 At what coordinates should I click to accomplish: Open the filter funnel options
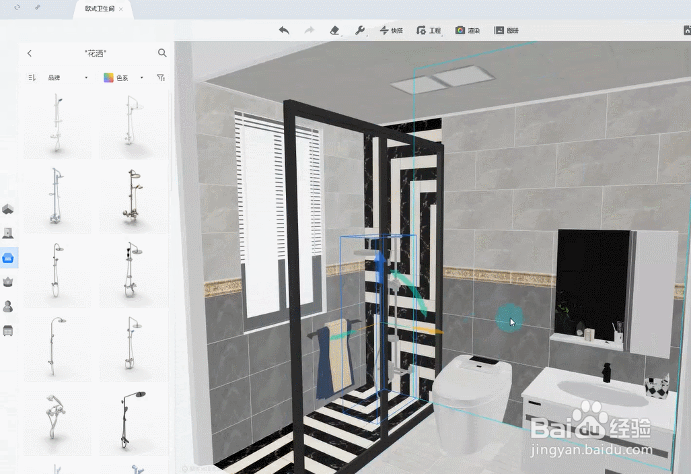(x=161, y=77)
